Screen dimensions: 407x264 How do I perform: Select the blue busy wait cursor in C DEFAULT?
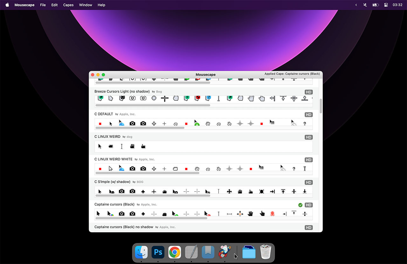coord(121,123)
